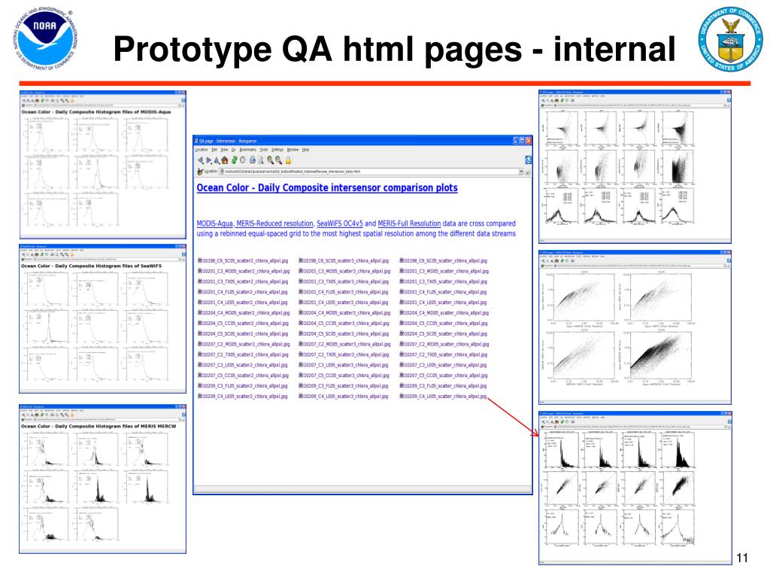The image size is (770, 578).
Task: Click the Back arrow in Konqueror toolbar
Action: pos(200,160)
